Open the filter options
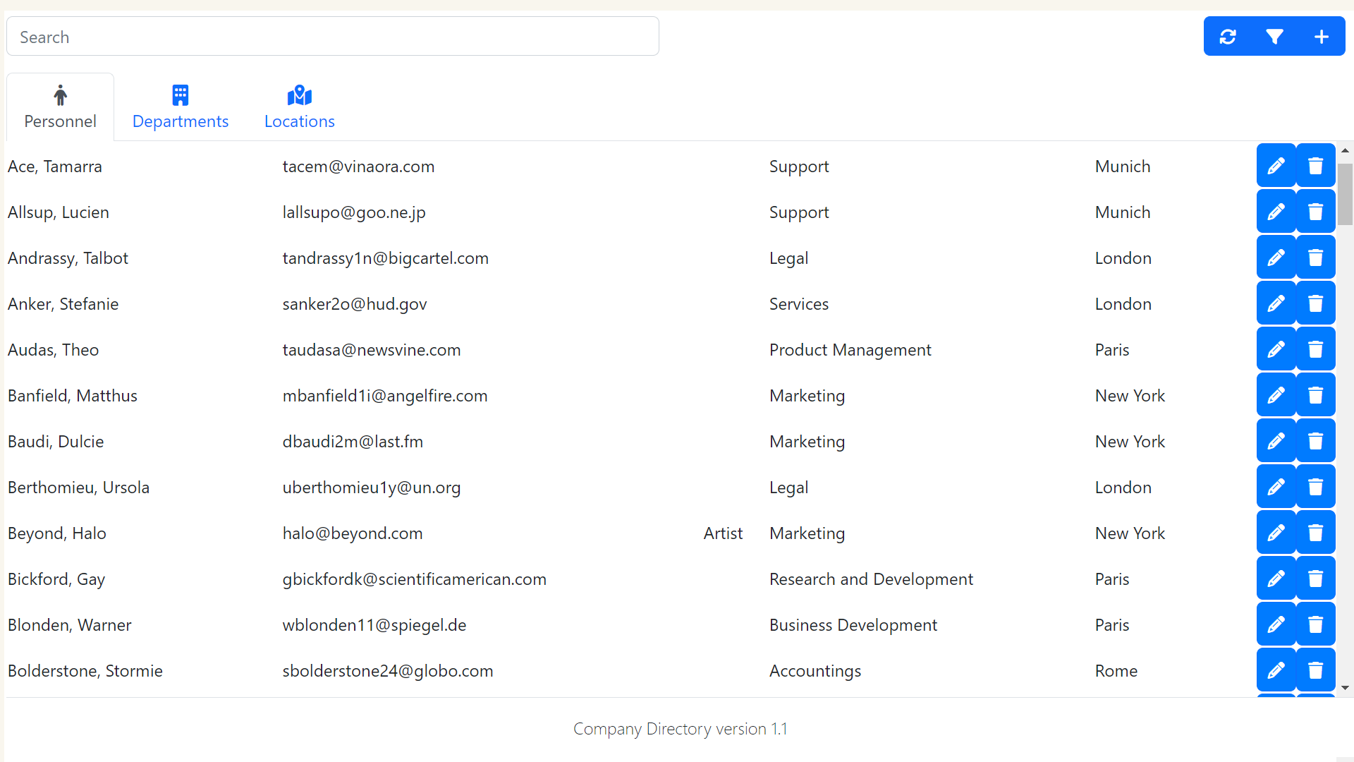This screenshot has height=762, width=1354. [1275, 36]
